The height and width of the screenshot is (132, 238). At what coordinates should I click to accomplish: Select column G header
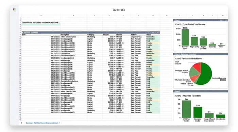click(153, 16)
